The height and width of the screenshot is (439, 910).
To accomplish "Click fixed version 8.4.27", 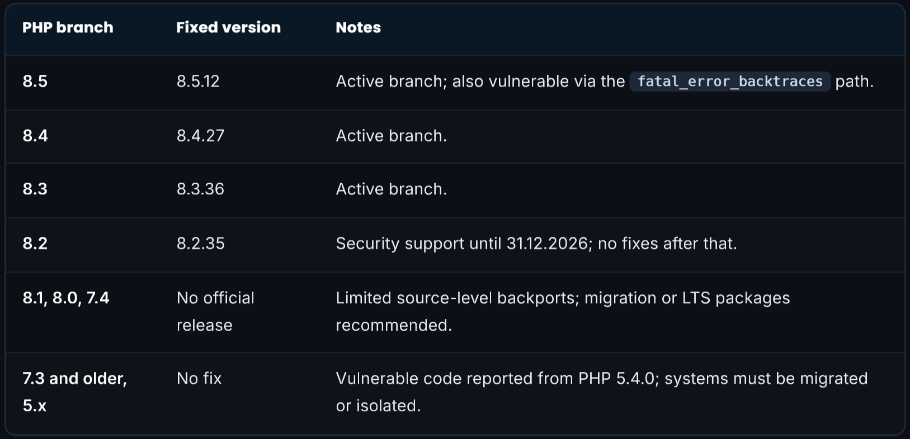I will point(200,136).
